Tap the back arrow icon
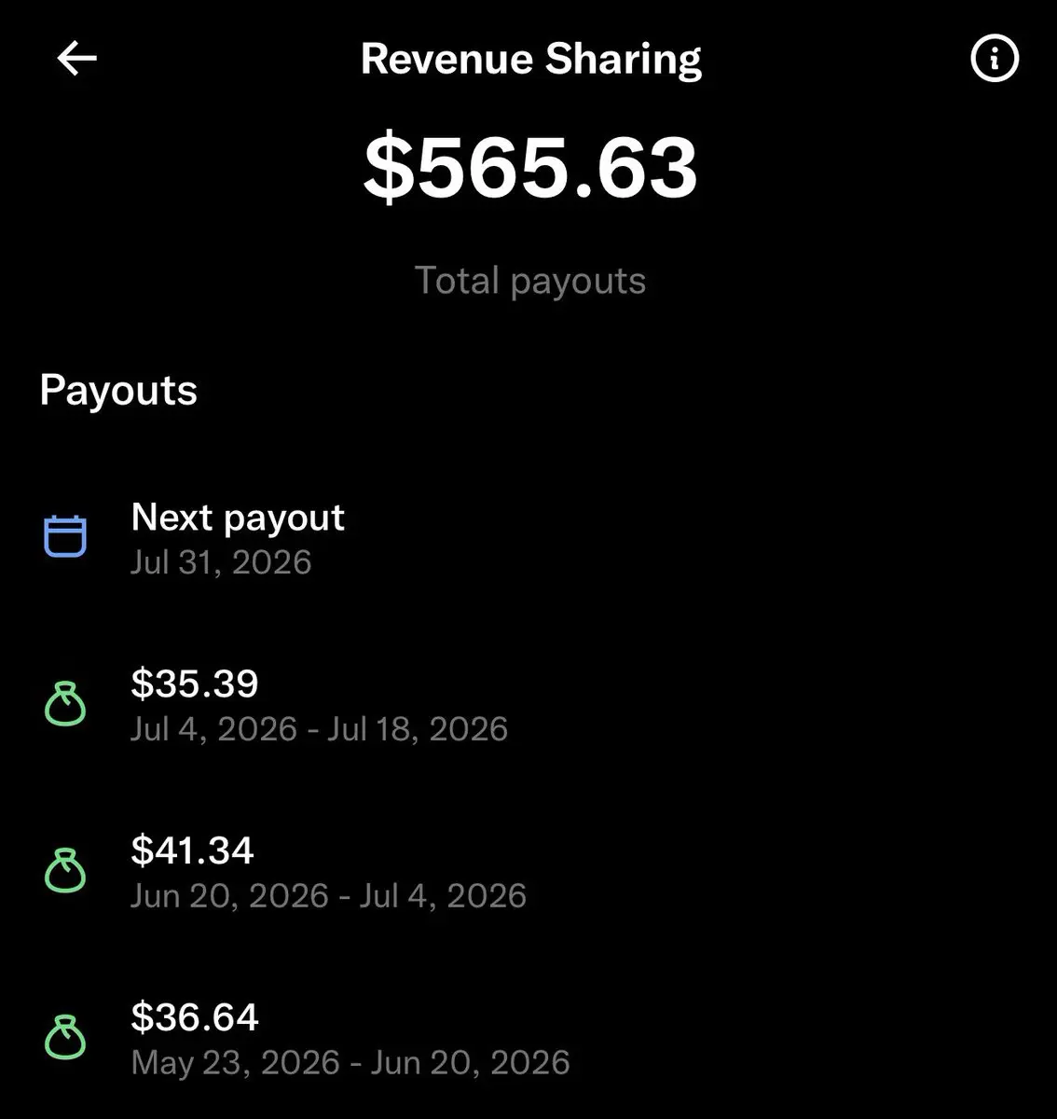The height and width of the screenshot is (1119, 1057). click(76, 59)
